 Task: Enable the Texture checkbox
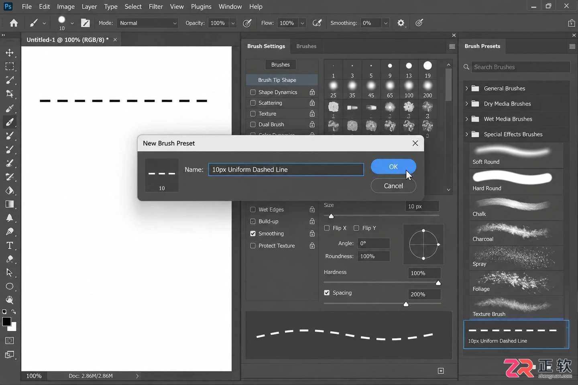coord(253,114)
